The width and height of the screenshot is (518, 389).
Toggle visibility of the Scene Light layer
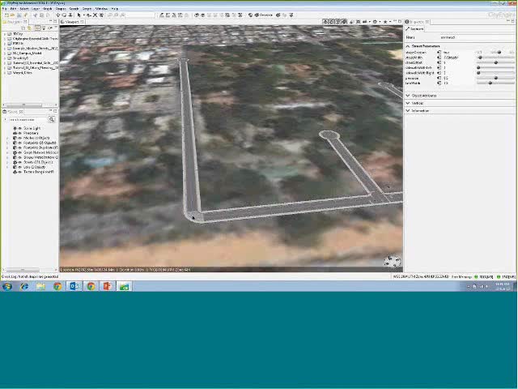click(19, 128)
